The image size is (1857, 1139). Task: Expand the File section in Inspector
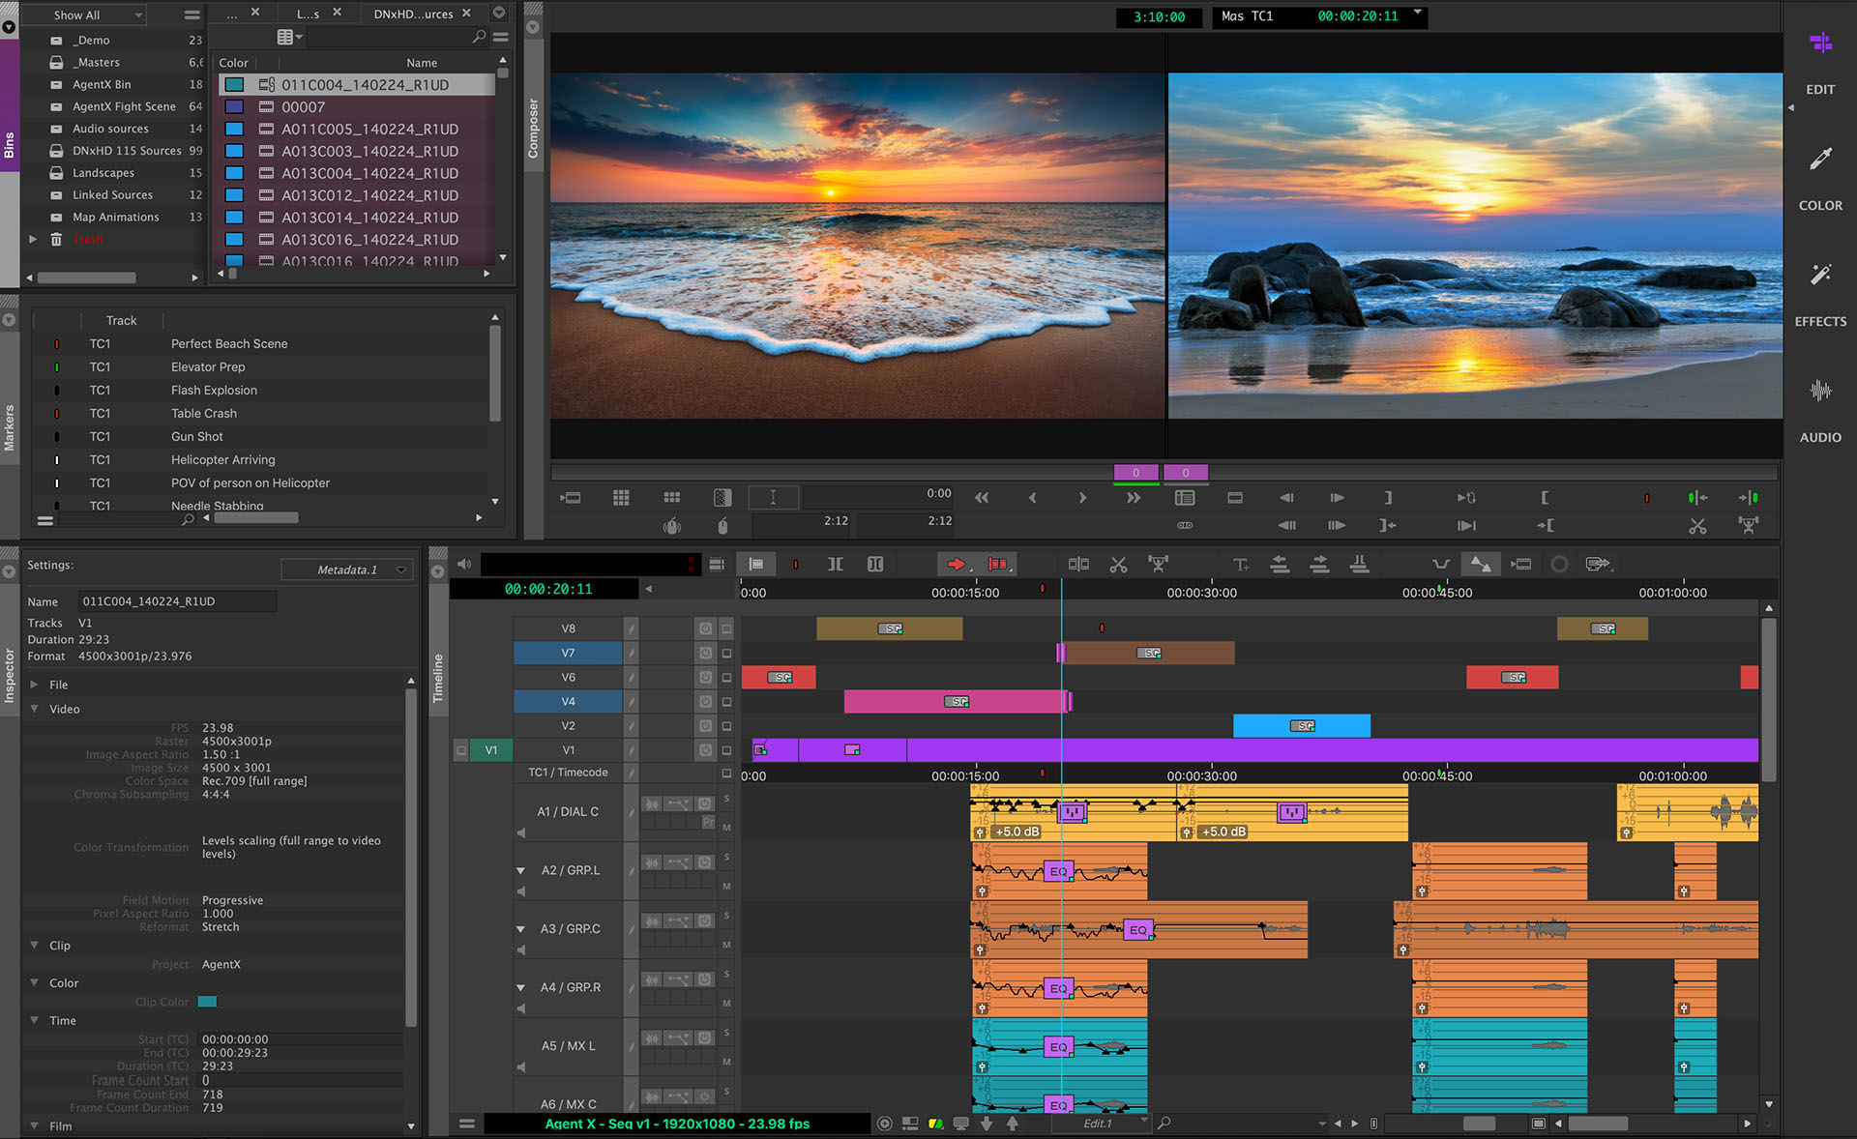pos(35,684)
